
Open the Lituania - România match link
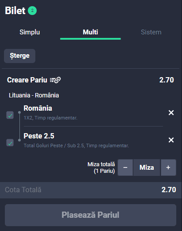34,95
